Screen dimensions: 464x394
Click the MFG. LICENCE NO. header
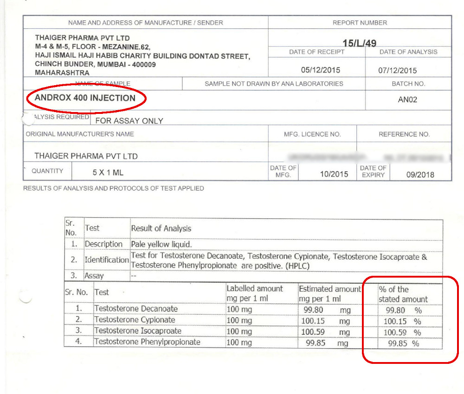312,134
